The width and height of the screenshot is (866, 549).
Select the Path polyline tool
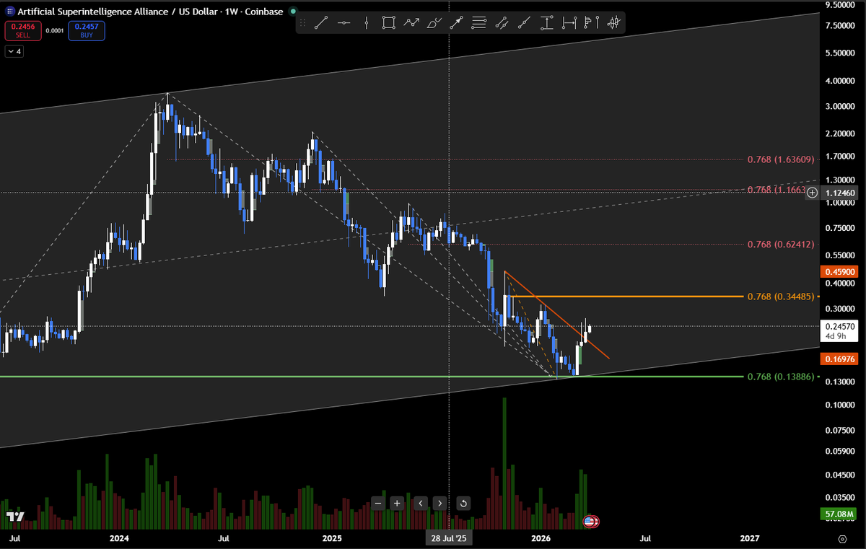click(x=411, y=23)
